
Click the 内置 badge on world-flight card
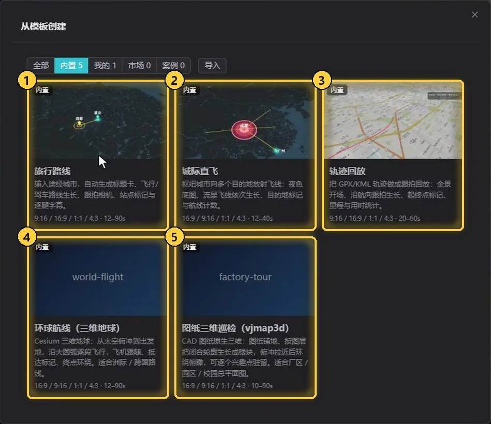coord(42,247)
